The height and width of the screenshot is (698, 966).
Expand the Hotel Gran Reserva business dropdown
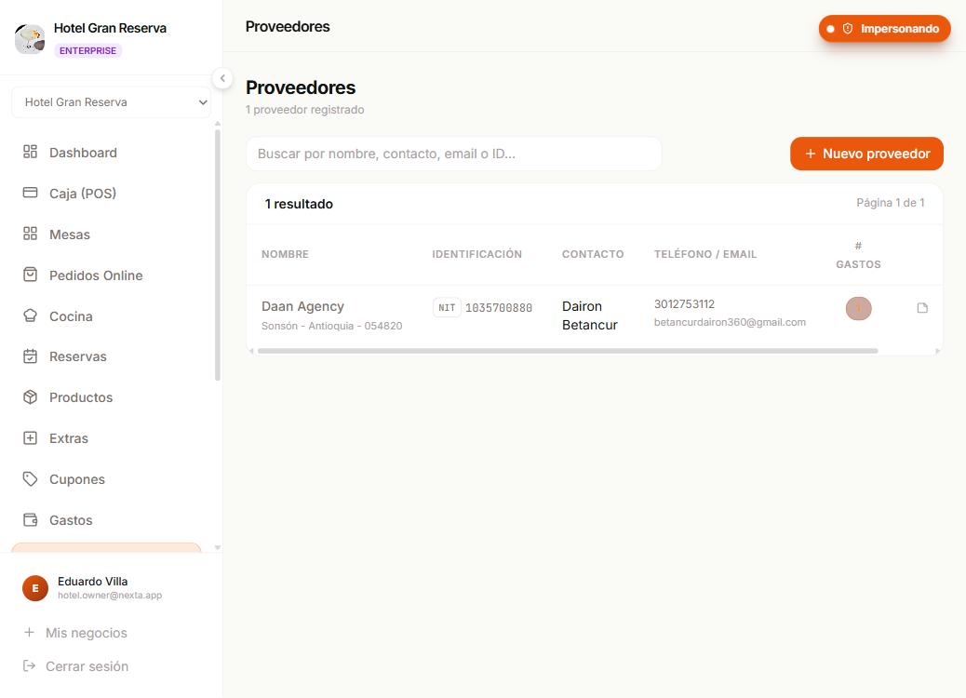(x=111, y=102)
